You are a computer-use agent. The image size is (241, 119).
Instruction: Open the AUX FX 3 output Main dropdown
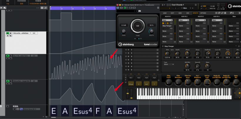coord(200,20)
